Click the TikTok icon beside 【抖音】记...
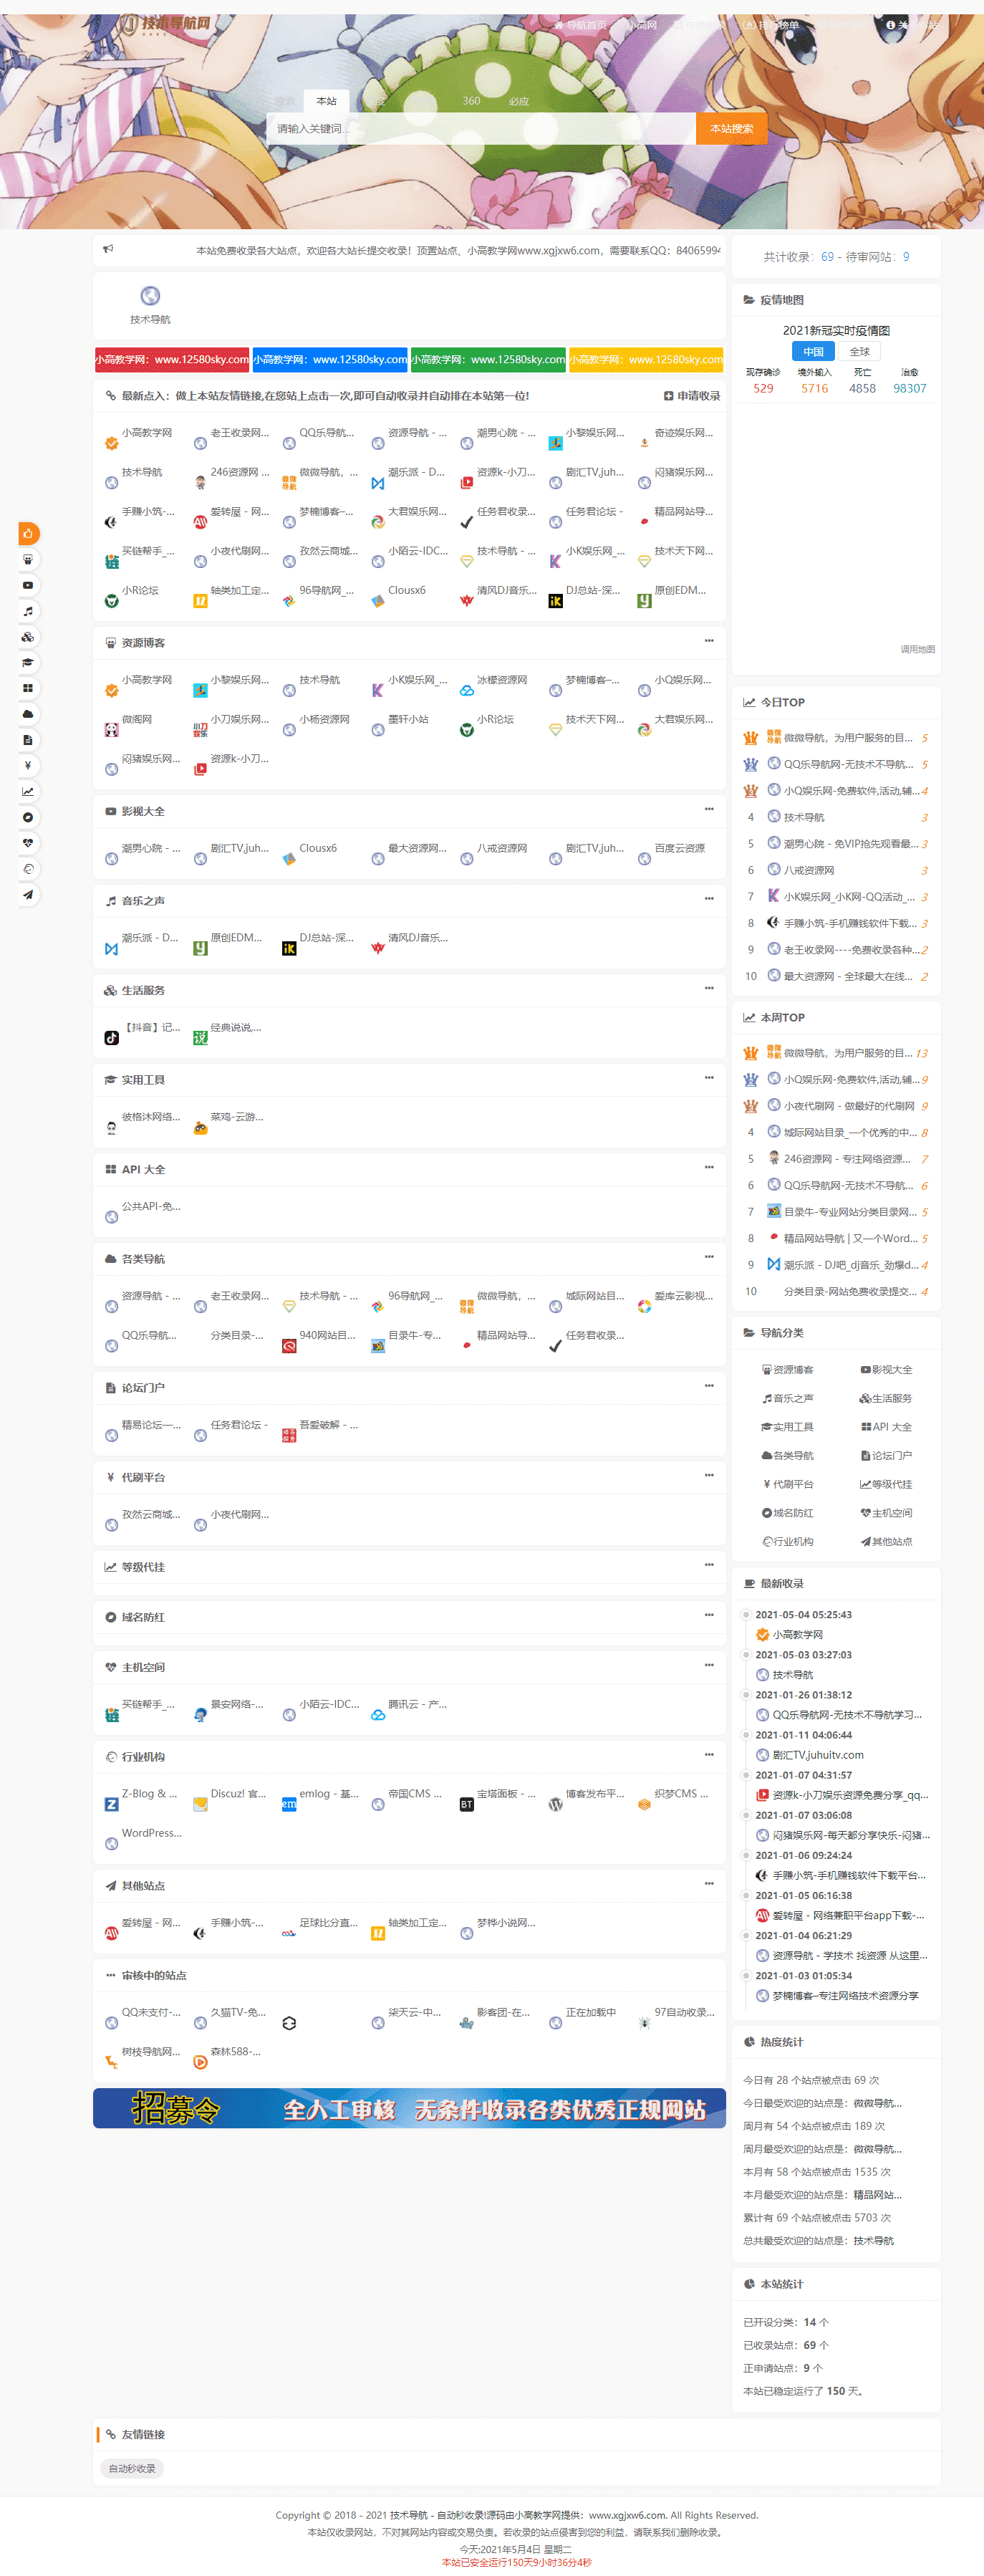This screenshot has height=2576, width=984. tap(111, 1038)
